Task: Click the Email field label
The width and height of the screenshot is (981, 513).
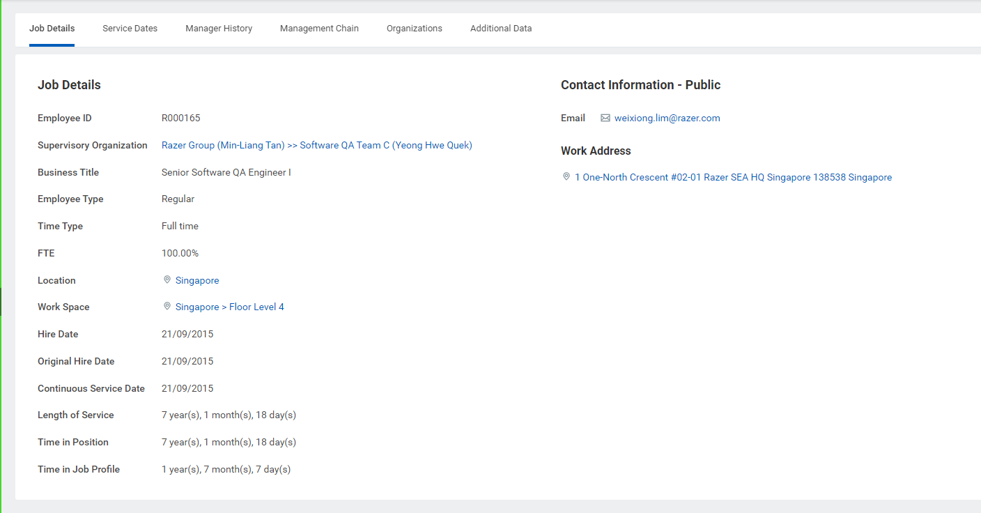Action: pos(573,118)
